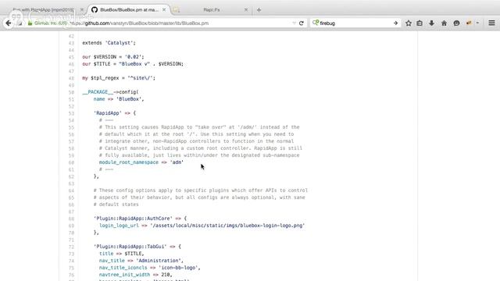500x281 pixels.
Task: Click __PACKAGE__->config( text
Action: click(111, 92)
